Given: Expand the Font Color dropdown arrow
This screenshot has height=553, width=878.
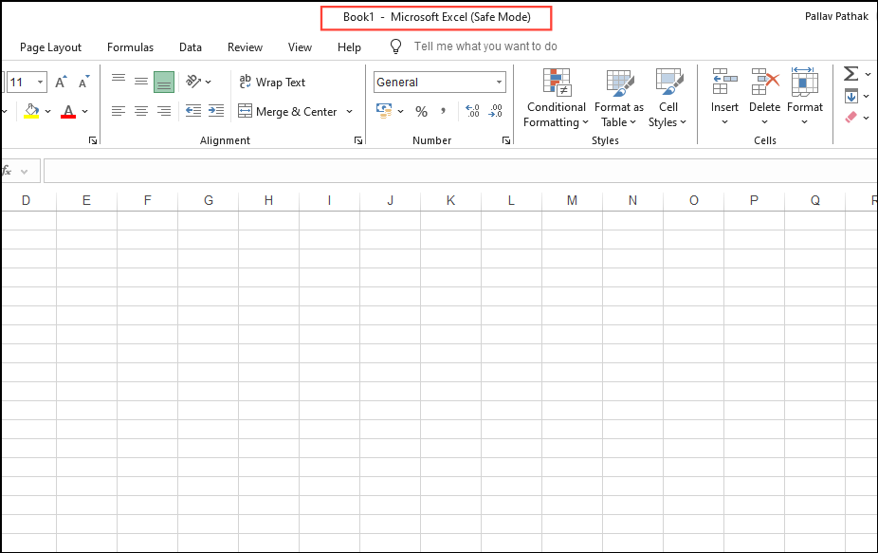Looking at the screenshot, I should click(84, 111).
